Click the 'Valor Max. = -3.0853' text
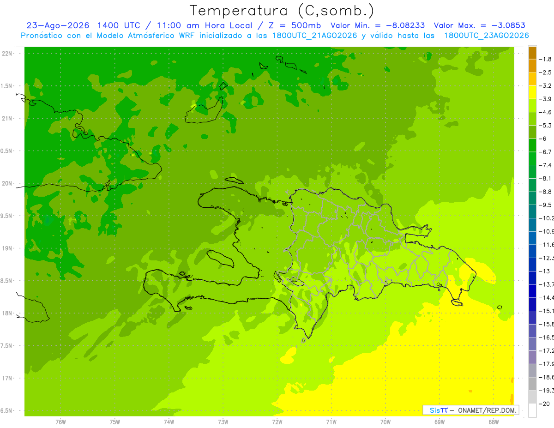The width and height of the screenshot is (554, 428). 480,25
